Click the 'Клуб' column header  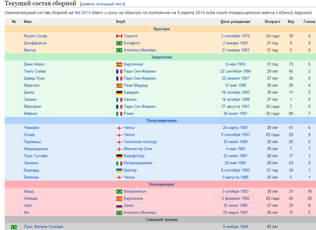(120, 21)
